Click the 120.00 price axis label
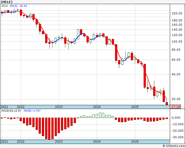Screen dimensions: 185x148 point(177,35)
